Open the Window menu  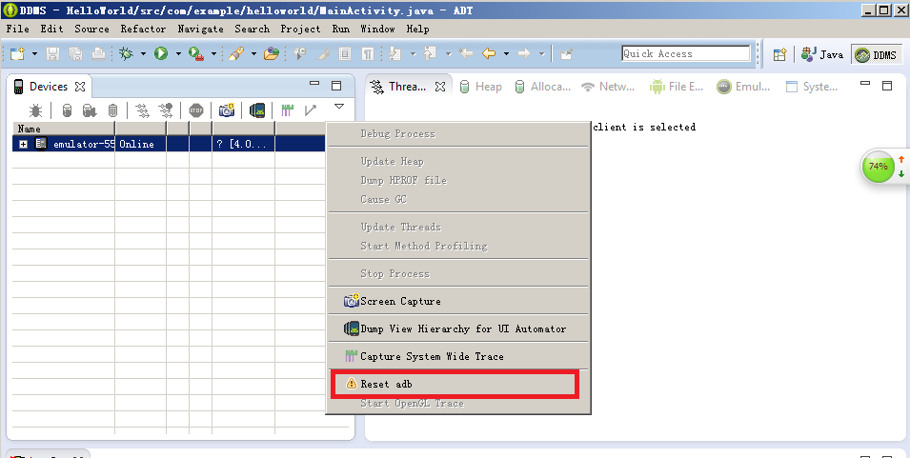point(377,29)
